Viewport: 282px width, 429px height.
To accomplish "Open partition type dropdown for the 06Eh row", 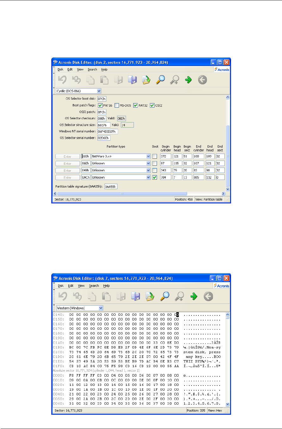I will pos(148,163).
